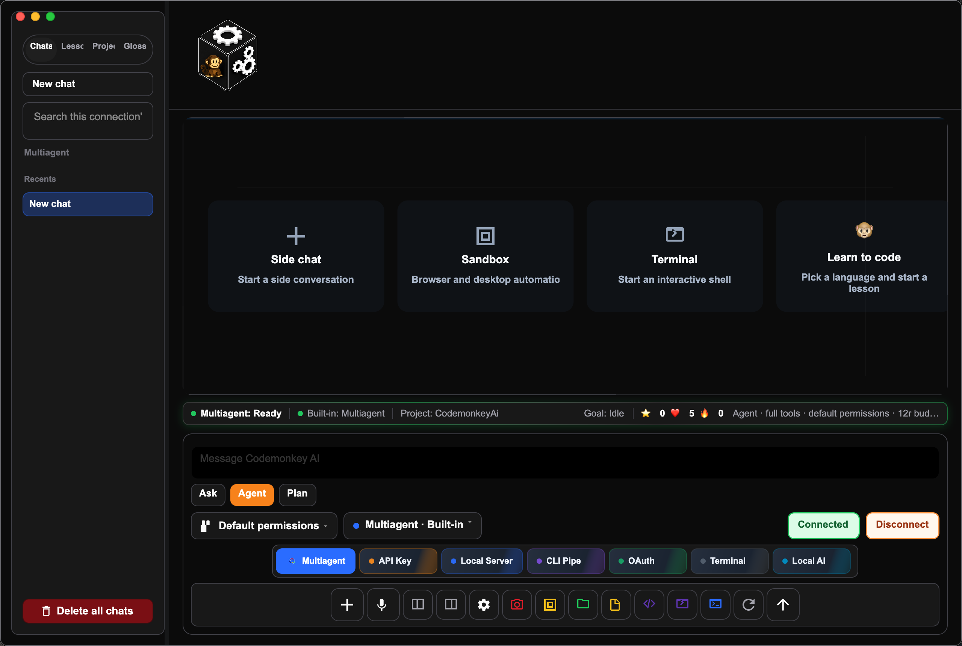
Task: Click the plus icon on Side chat card
Action: point(296,236)
